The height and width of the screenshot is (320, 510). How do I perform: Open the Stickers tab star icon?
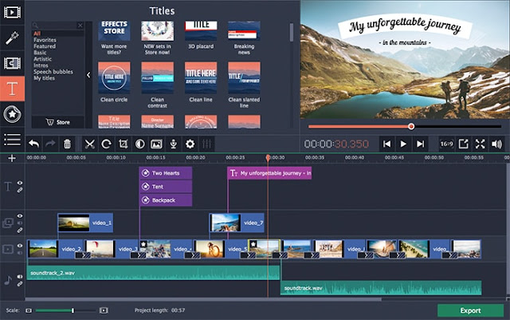[12, 114]
